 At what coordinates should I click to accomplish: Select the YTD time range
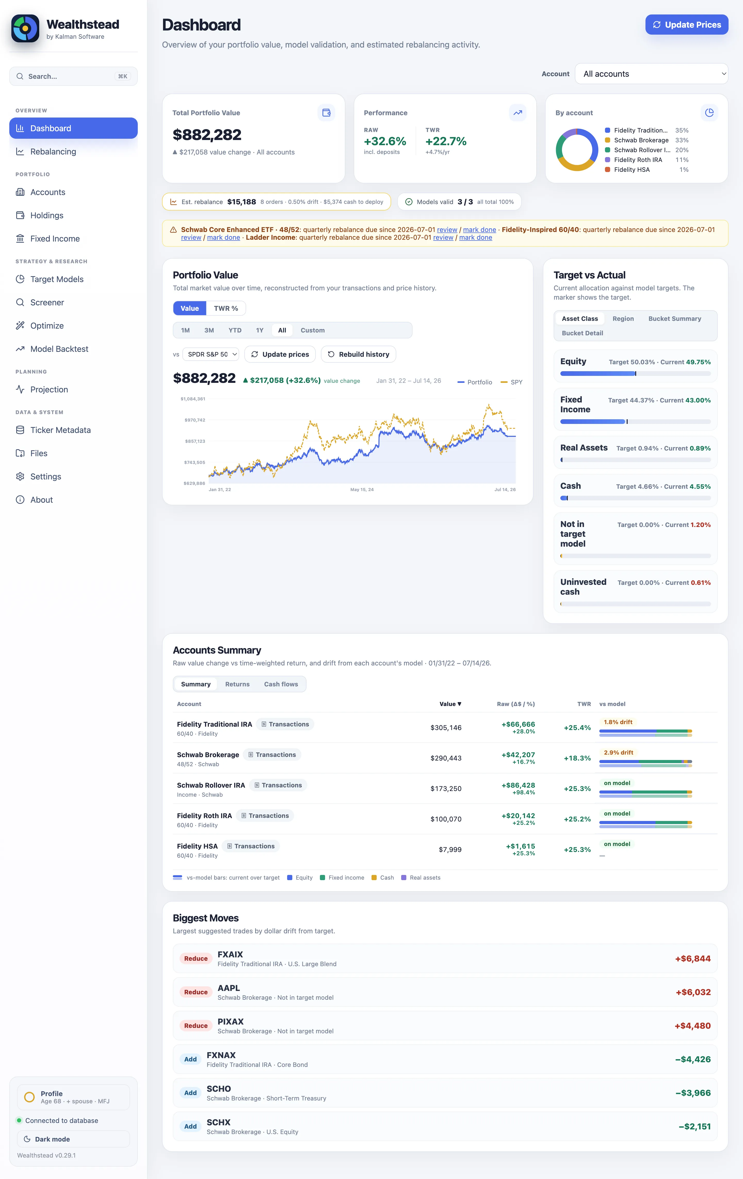[235, 330]
